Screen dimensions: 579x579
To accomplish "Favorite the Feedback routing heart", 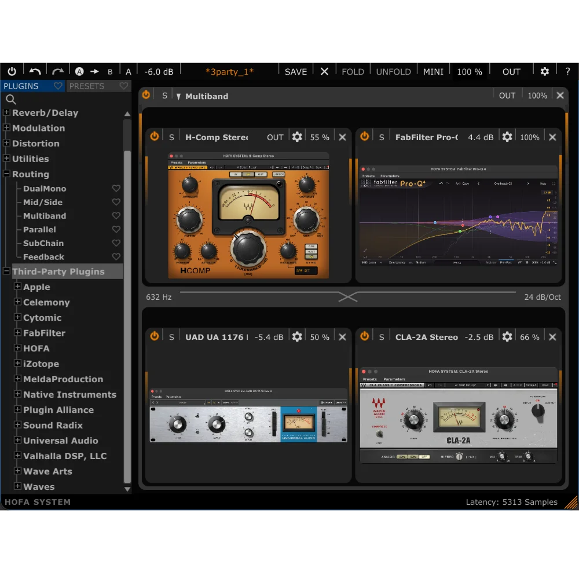I will [x=116, y=256].
